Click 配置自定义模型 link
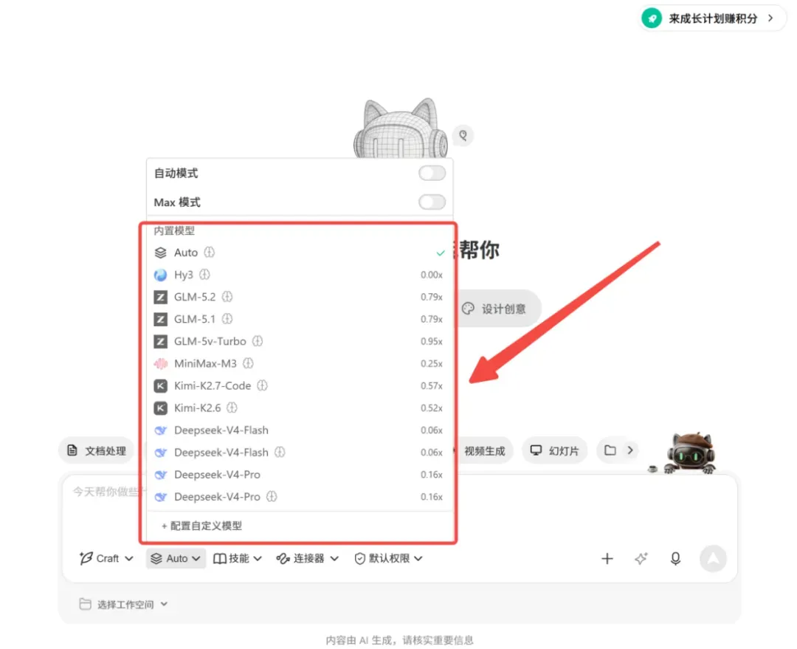The height and width of the screenshot is (649, 797). [x=201, y=526]
